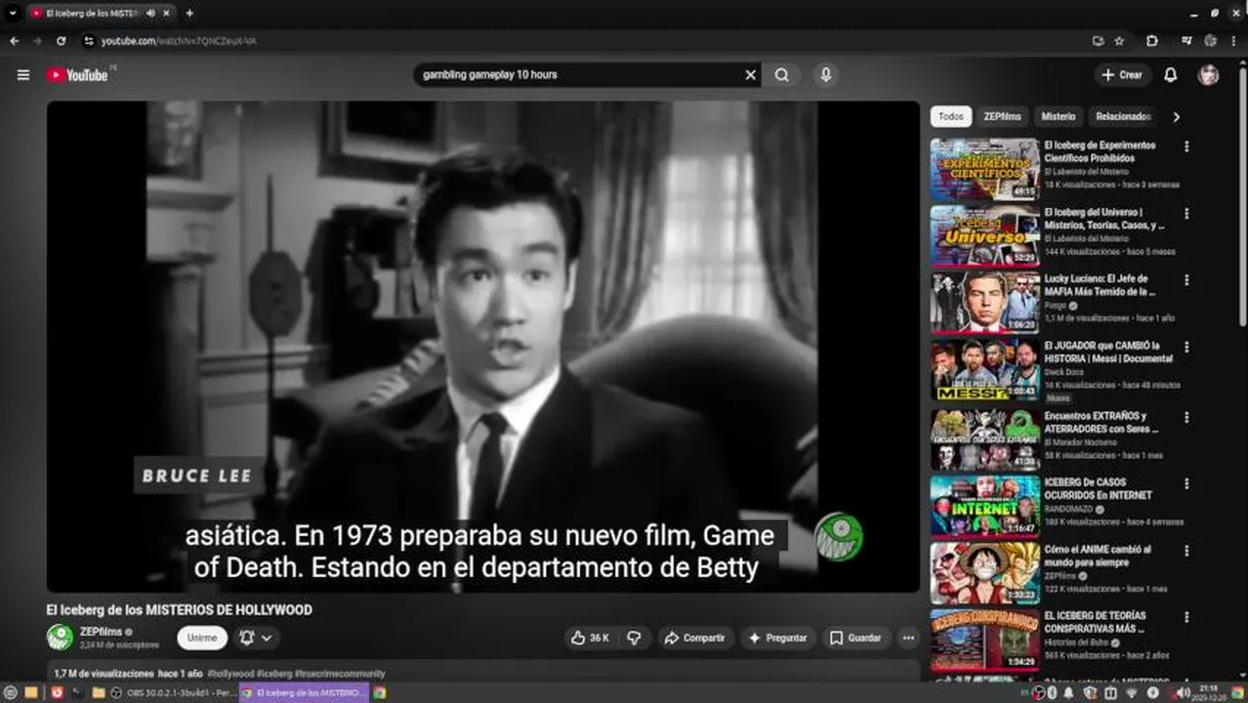
Task: Go to the YouTube home logo
Action: (77, 75)
